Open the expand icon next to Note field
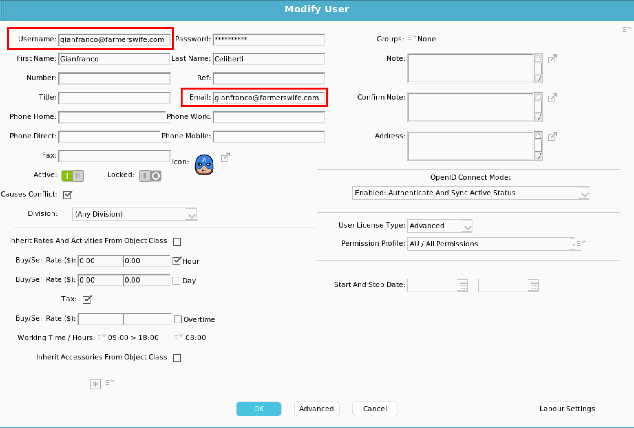 click(x=552, y=59)
